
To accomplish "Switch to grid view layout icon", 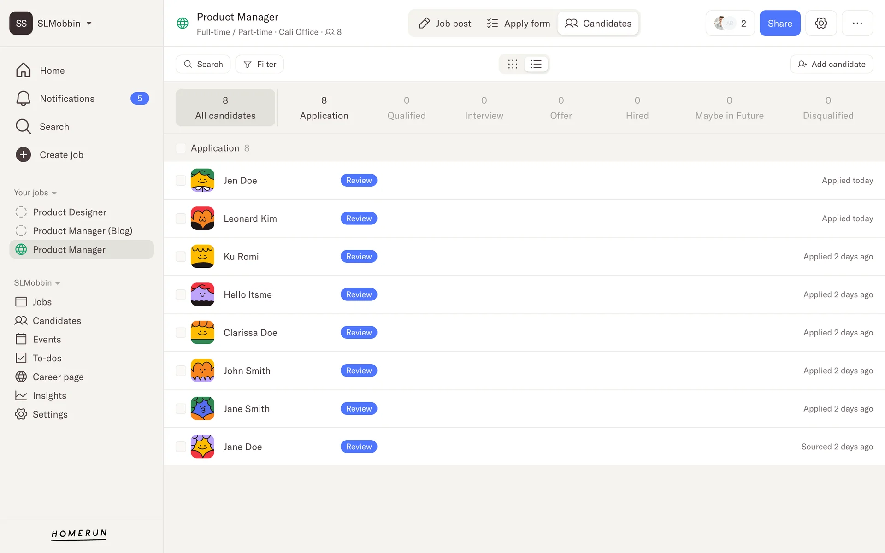I will (513, 64).
